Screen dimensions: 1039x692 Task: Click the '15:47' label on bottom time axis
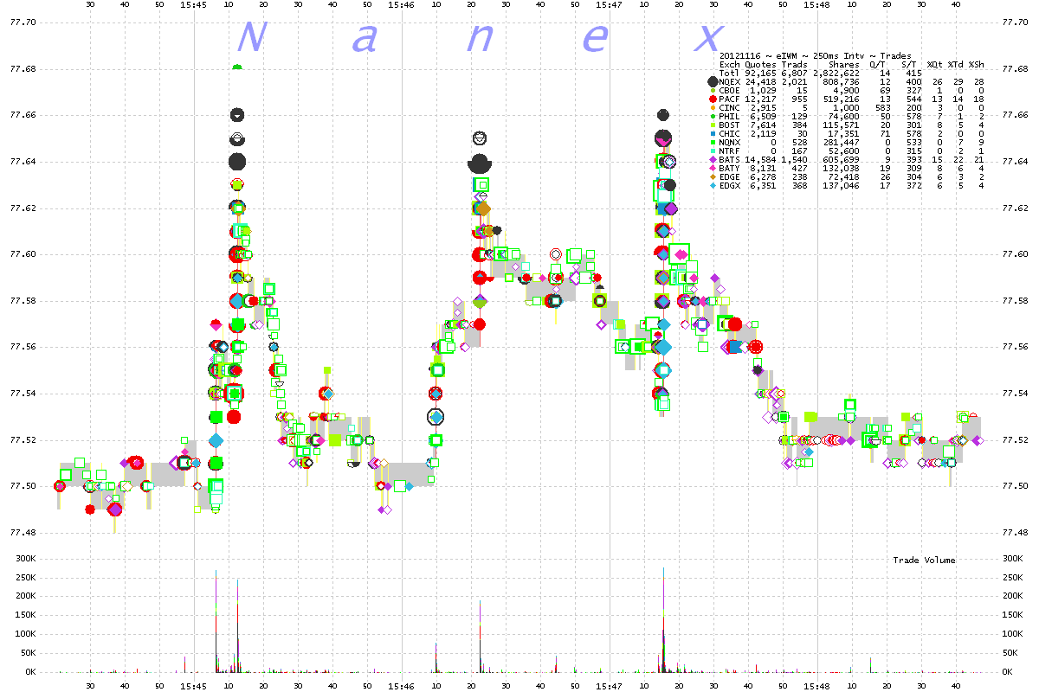point(609,685)
